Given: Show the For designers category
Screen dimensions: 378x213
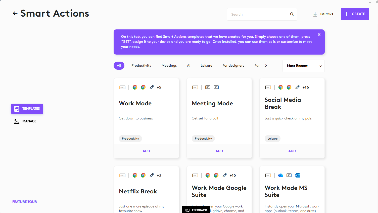Looking at the screenshot, I should [233, 66].
